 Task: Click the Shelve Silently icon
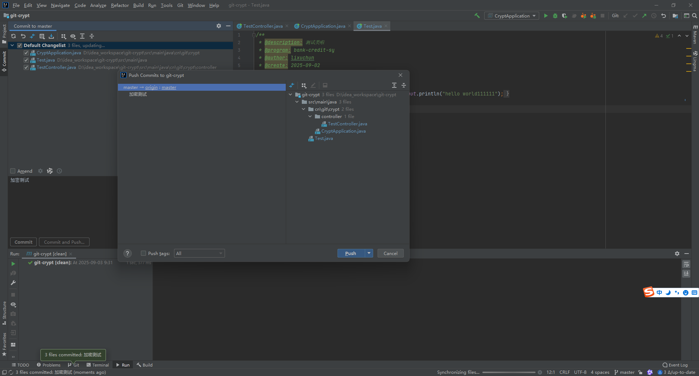[51, 36]
